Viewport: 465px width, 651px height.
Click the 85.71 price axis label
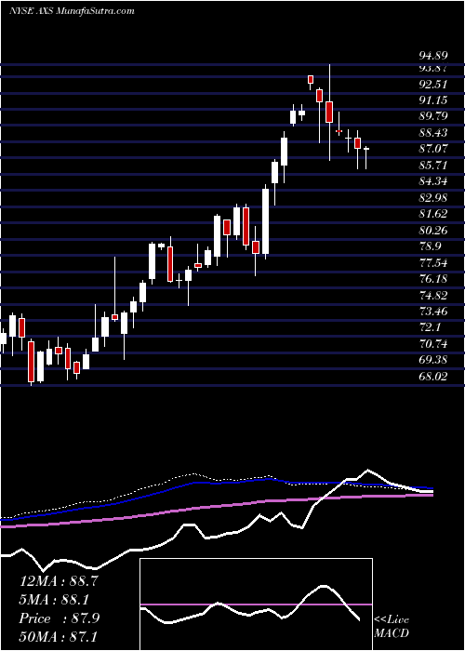coord(434,166)
